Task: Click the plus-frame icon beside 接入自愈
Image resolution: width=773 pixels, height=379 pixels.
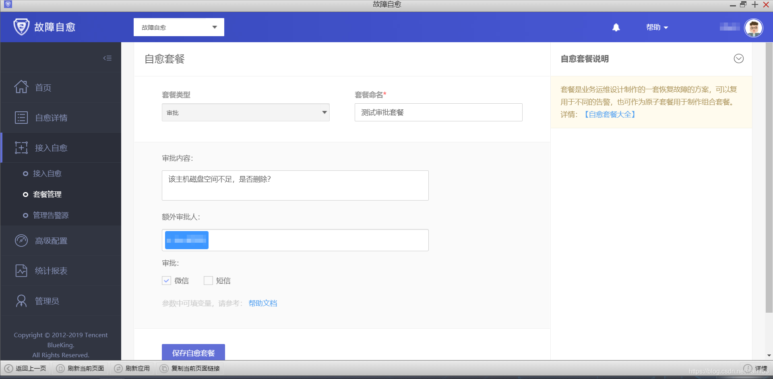Action: pyautogui.click(x=21, y=148)
